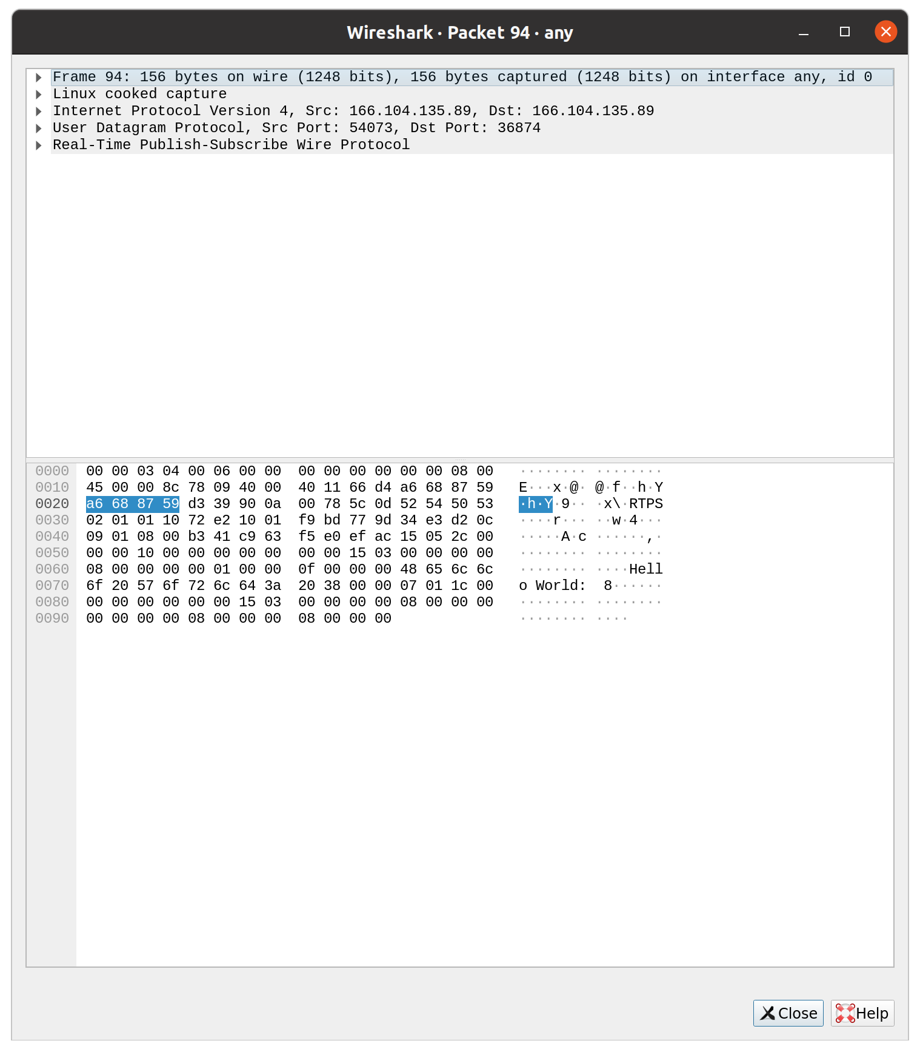
Task: Minimize the Wireshark packet window
Action: click(x=804, y=32)
